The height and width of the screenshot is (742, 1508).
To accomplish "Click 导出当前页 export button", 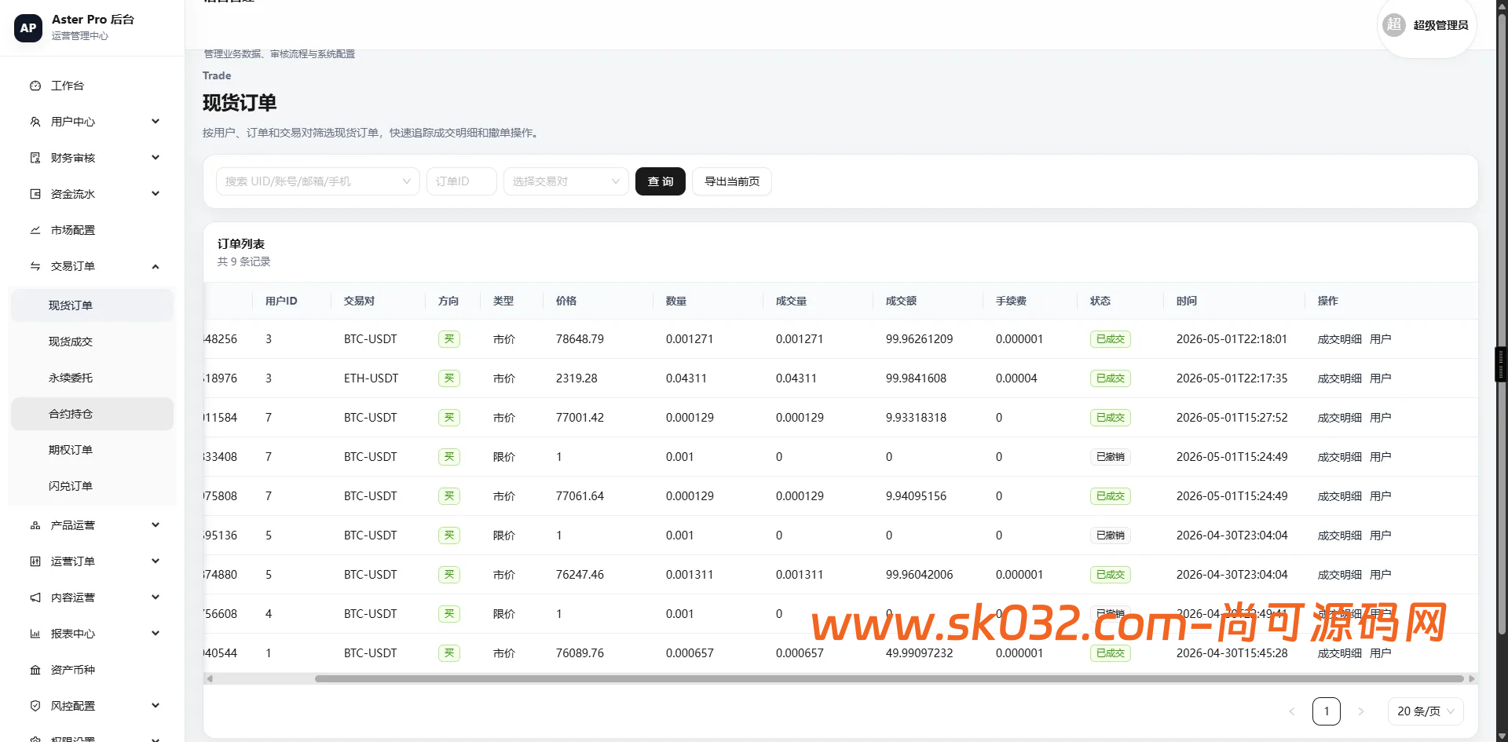I will pyautogui.click(x=732, y=181).
